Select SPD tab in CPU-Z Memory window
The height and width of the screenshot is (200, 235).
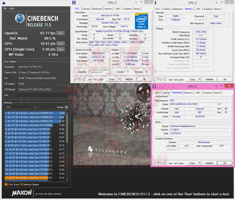click(x=198, y=9)
